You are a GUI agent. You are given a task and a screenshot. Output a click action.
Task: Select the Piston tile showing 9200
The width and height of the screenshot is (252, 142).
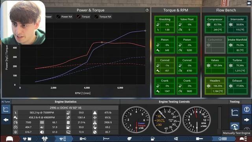click(x=187, y=45)
